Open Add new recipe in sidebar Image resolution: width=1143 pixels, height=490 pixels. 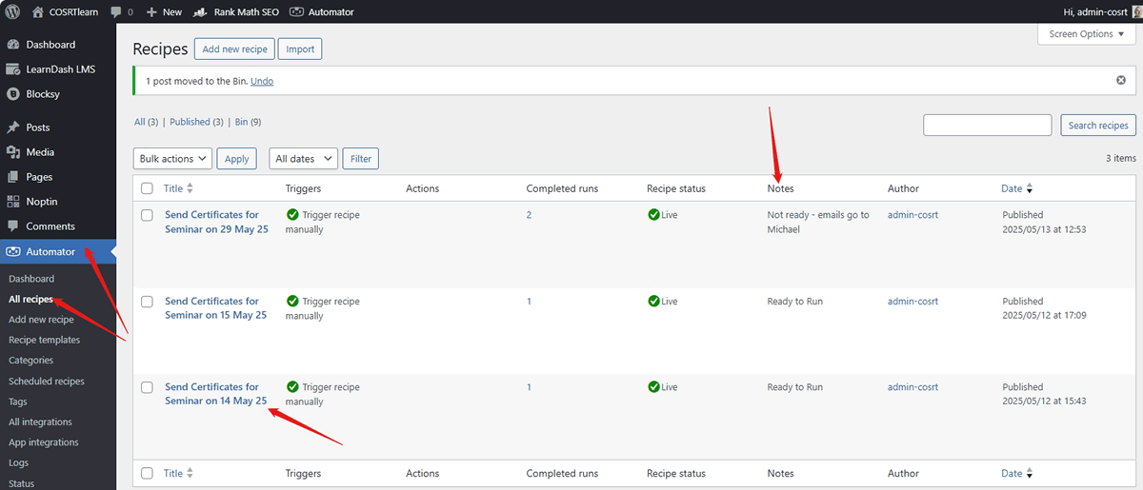tap(41, 320)
